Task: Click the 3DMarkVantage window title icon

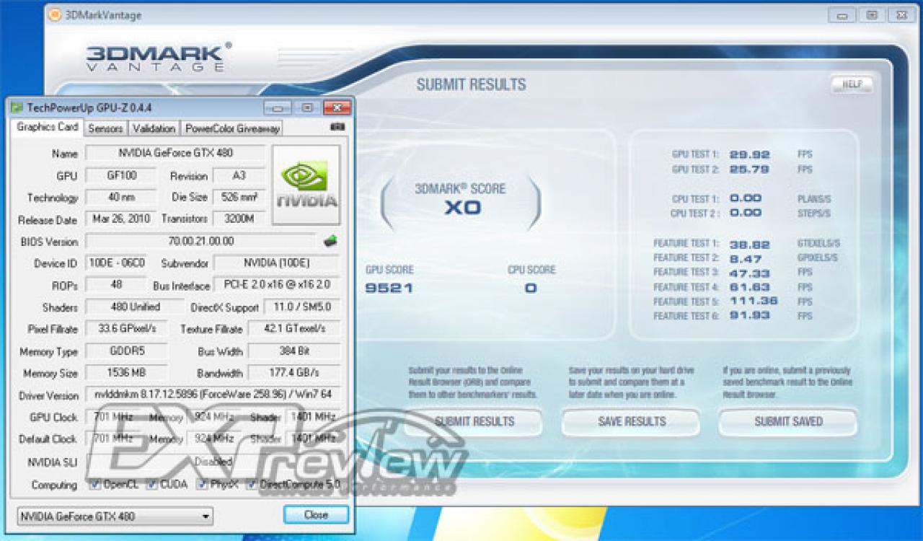Action: 56,15
